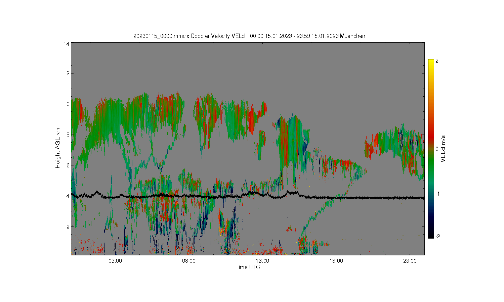Click the height axis value 10
The height and width of the screenshot is (302, 504).
[x=67, y=104]
